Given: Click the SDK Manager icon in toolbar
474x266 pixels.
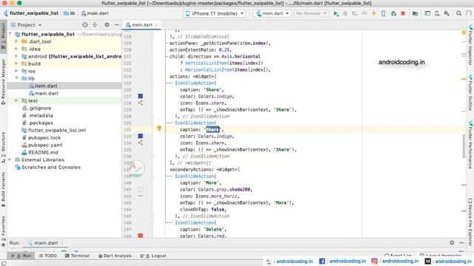Looking at the screenshot, I should [x=447, y=13].
